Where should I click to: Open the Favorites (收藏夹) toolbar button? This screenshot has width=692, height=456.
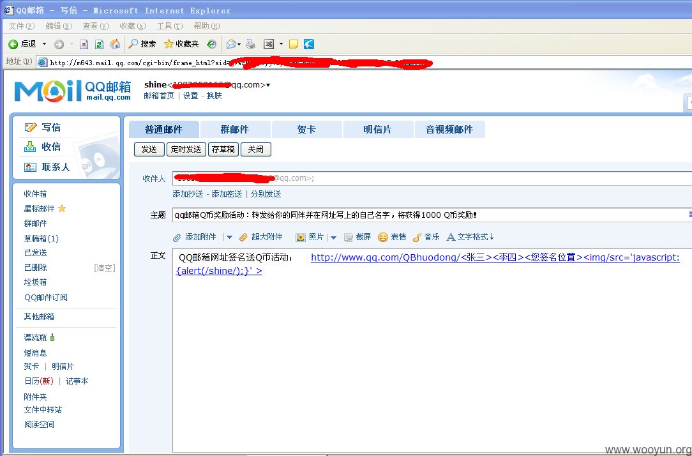181,43
